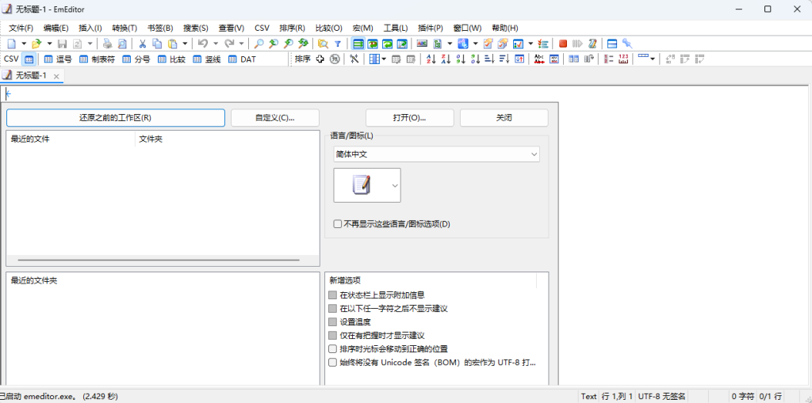Expand the freeze header dropdown arrow
This screenshot has width=812, height=403.
[x=653, y=59]
